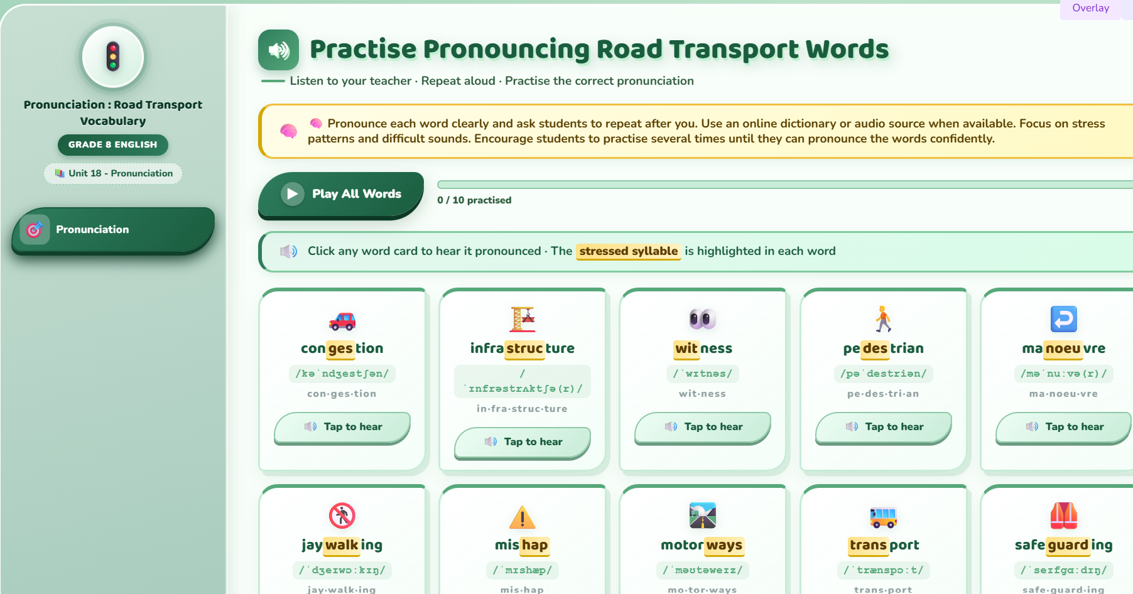Click the word transport on its card
This screenshot has width=1133, height=594.
(883, 545)
